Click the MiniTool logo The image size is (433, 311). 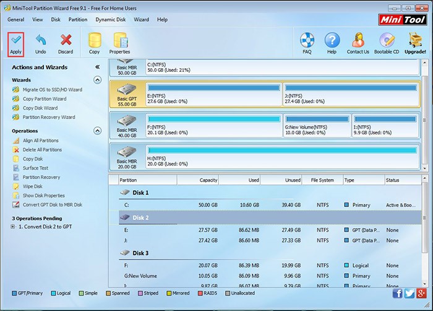(403, 20)
